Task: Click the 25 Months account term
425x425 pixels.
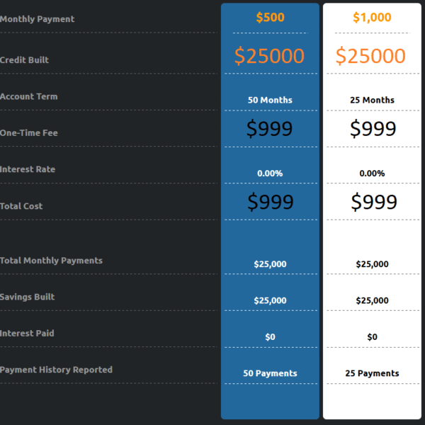Action: point(372,100)
